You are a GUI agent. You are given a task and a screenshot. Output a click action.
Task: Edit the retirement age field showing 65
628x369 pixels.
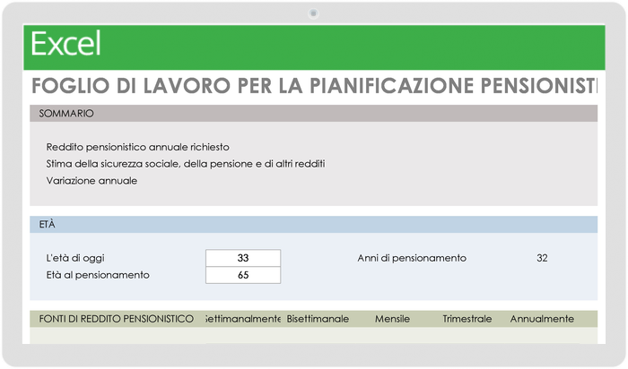tap(243, 275)
